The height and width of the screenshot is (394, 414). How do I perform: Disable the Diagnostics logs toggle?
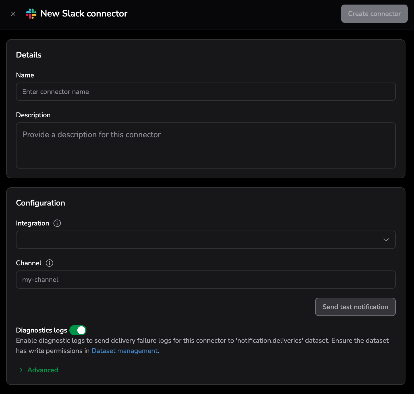pos(78,330)
